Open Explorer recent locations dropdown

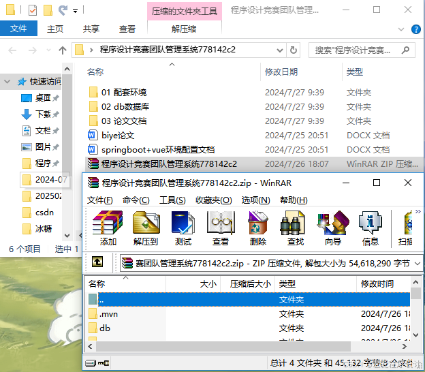(x=48, y=50)
